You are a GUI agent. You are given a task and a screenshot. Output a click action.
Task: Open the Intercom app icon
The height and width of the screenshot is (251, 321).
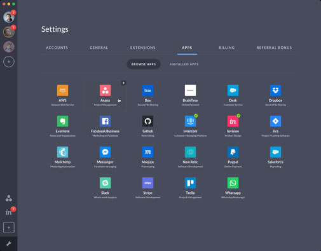coord(190,121)
